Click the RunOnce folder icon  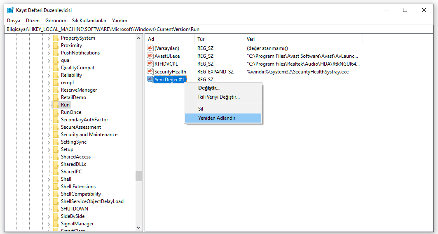[56, 112]
